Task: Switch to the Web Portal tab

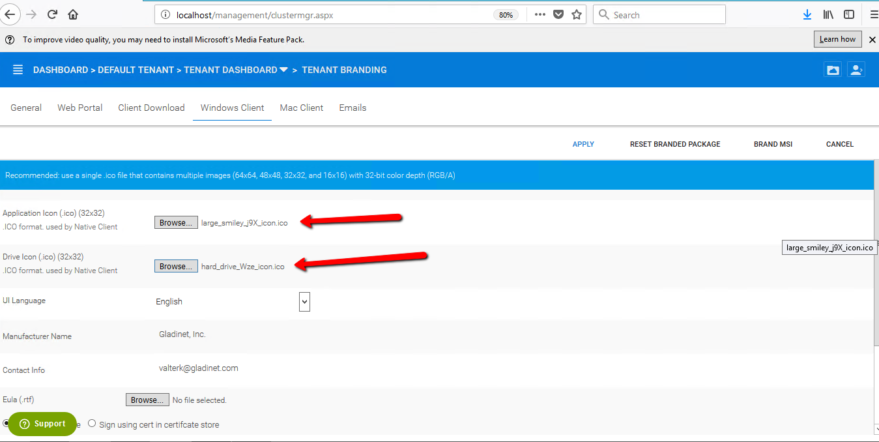Action: [x=79, y=108]
